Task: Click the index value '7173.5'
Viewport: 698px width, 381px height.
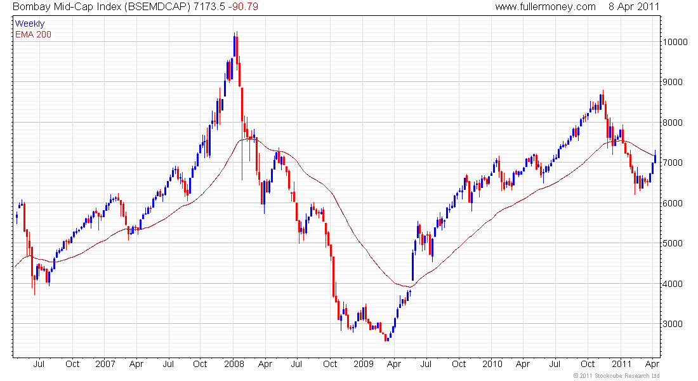Action: [209, 7]
